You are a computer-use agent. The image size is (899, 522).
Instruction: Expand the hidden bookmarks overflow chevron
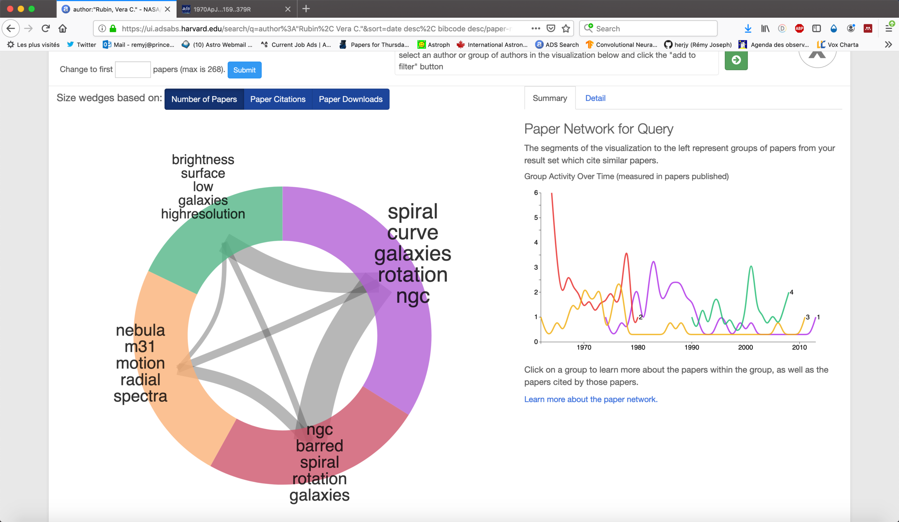click(x=888, y=44)
